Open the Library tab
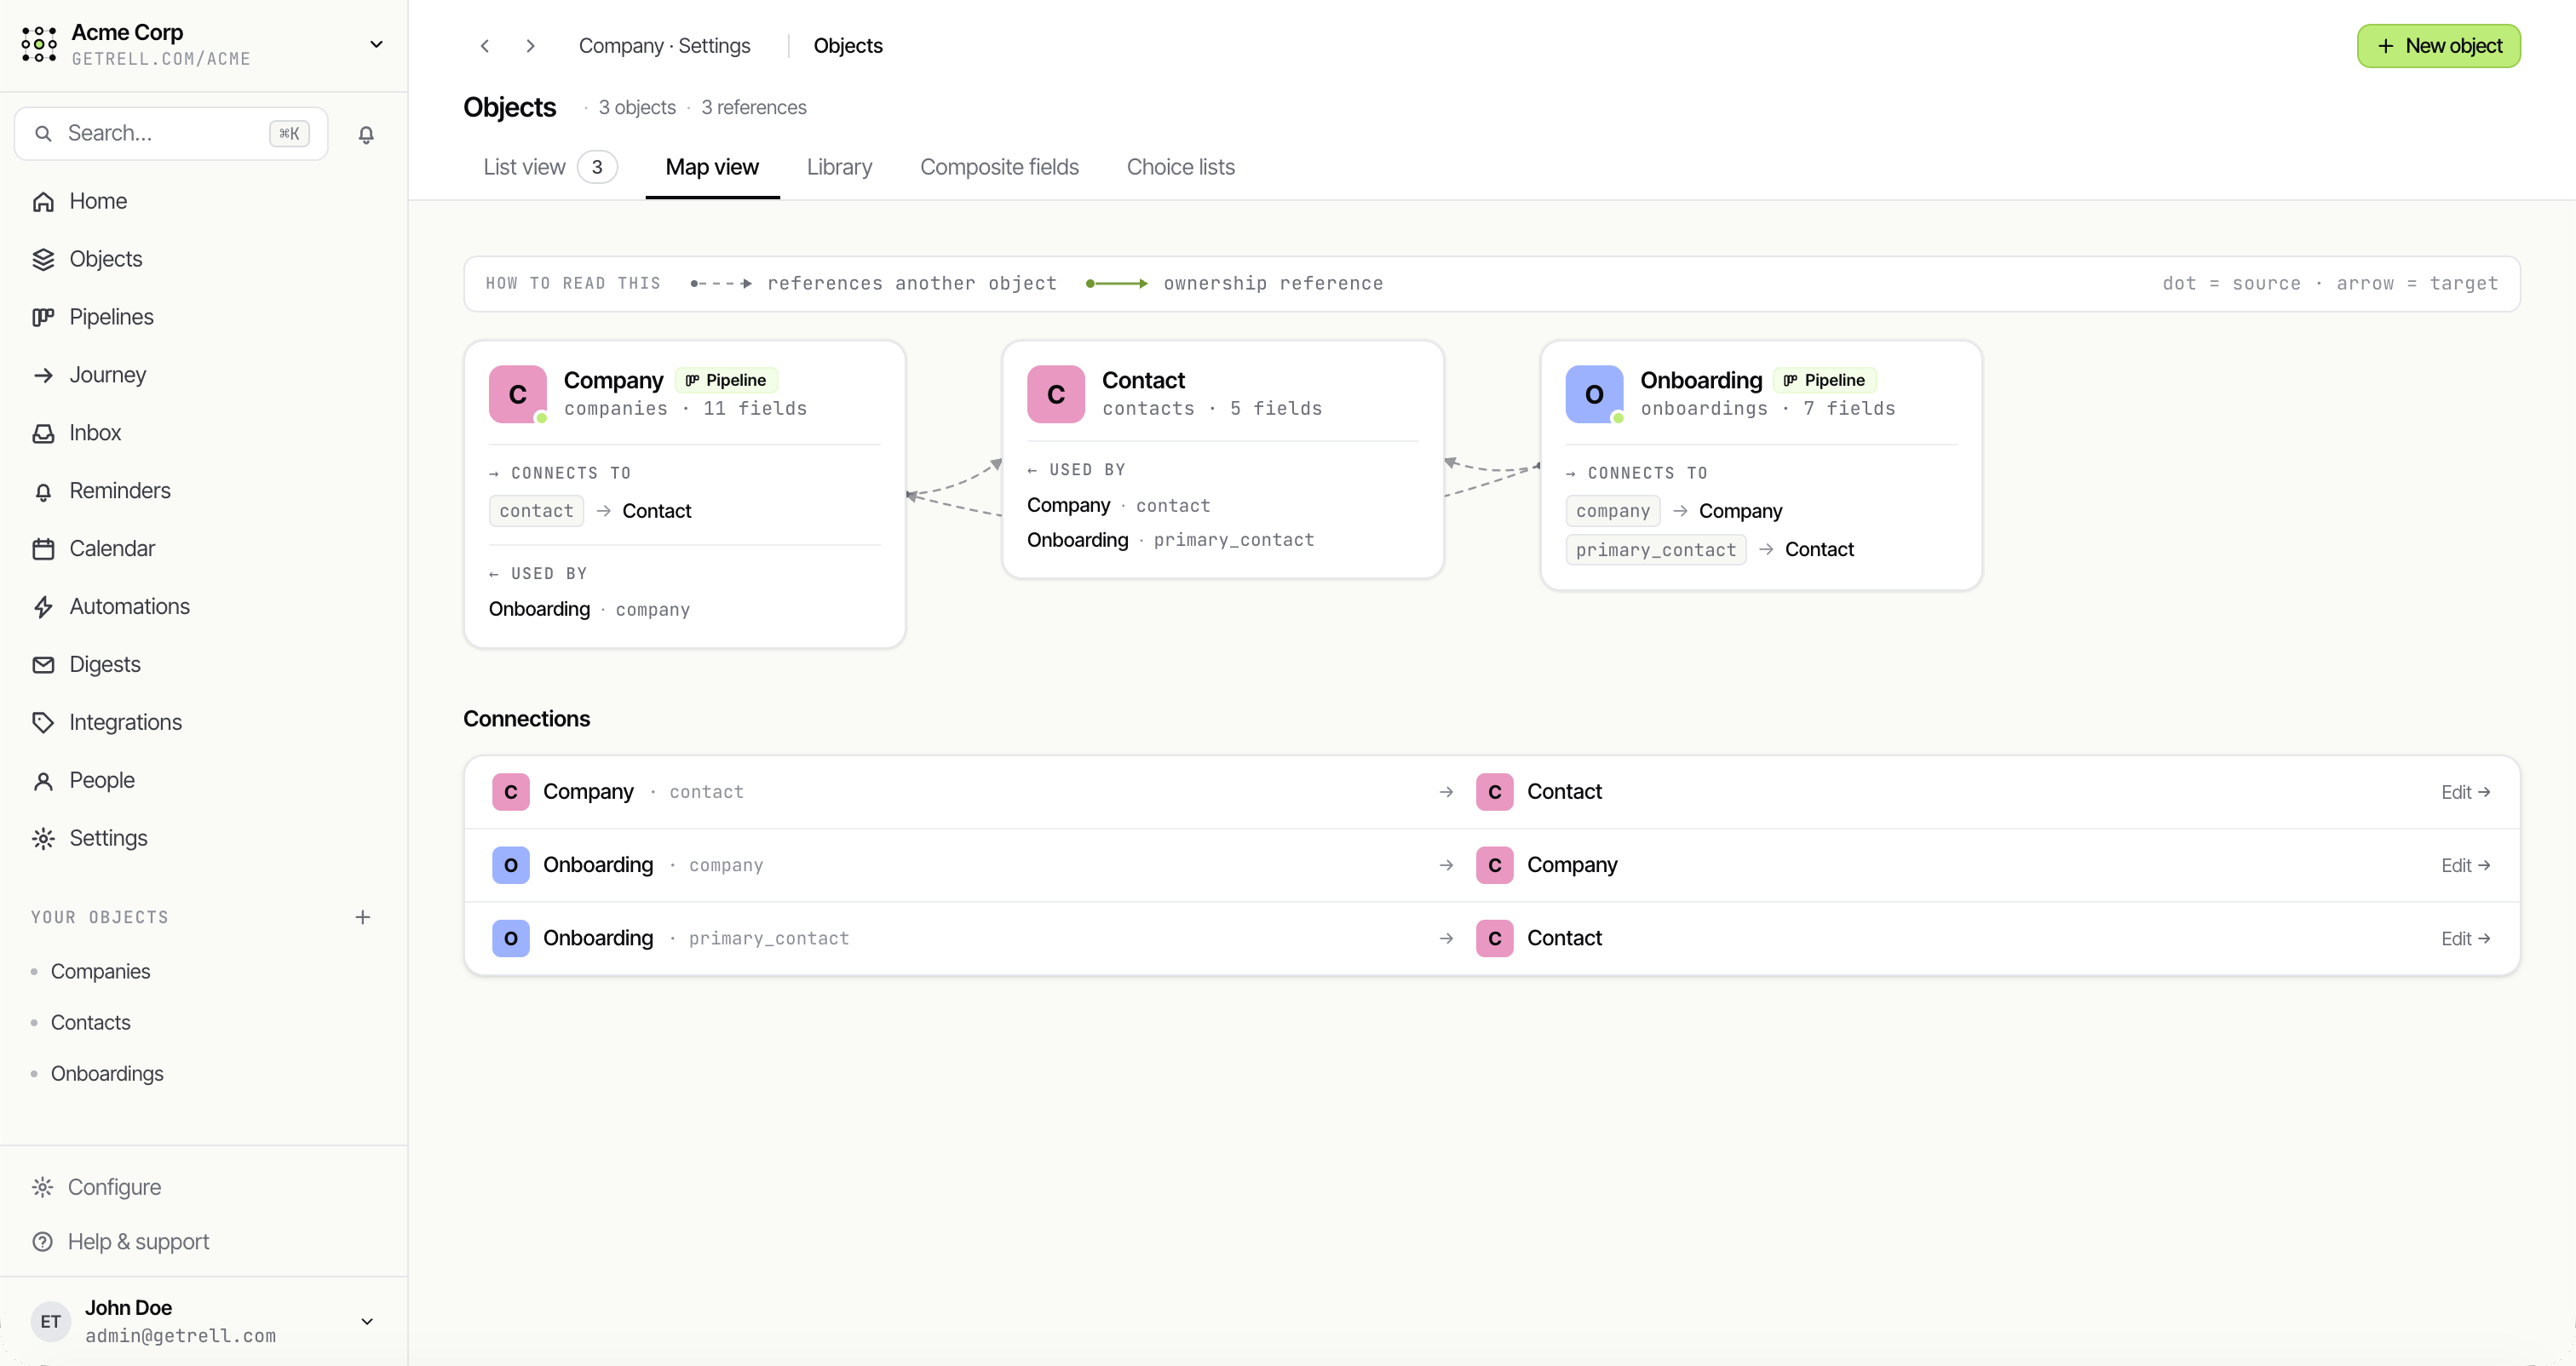 tap(839, 167)
